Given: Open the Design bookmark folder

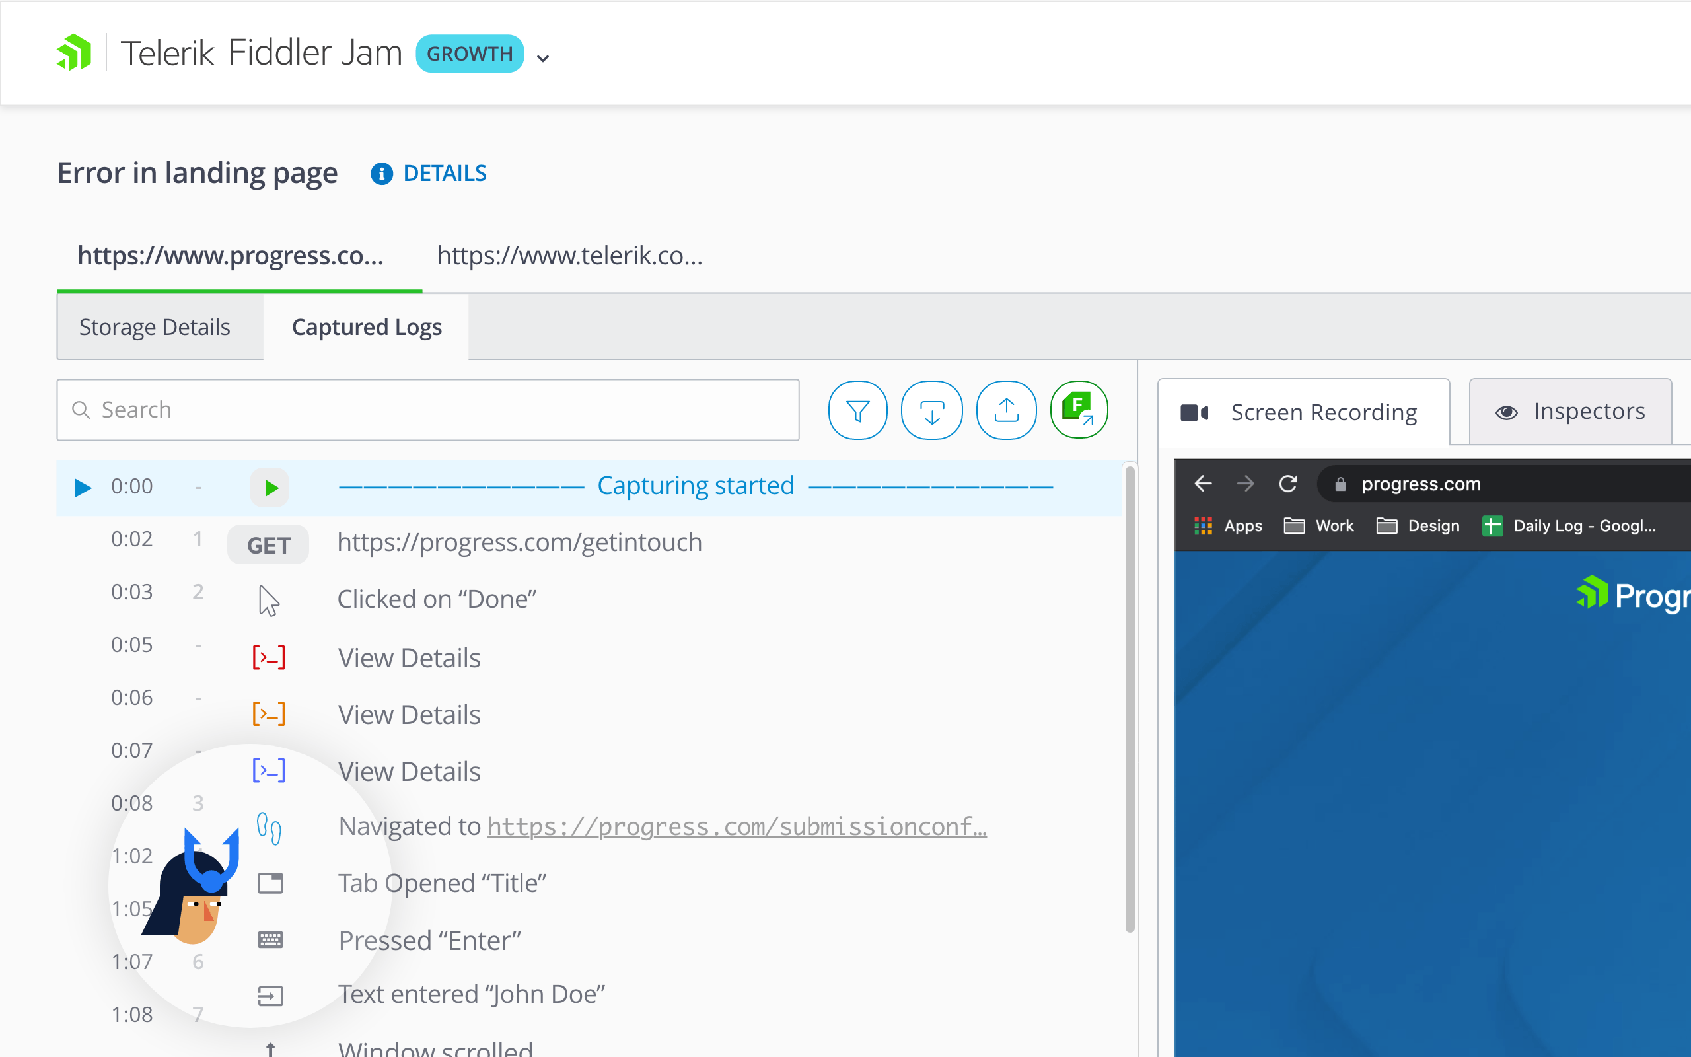Looking at the screenshot, I should click(1418, 526).
